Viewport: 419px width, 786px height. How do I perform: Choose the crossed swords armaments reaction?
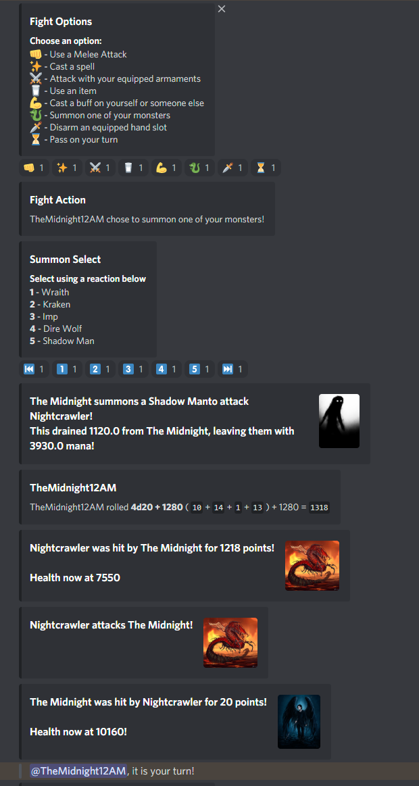click(100, 168)
